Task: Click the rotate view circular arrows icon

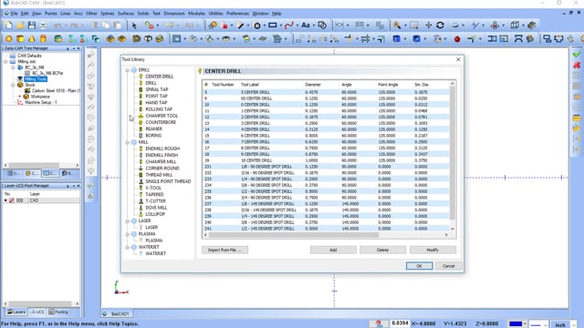Action: coord(440,26)
